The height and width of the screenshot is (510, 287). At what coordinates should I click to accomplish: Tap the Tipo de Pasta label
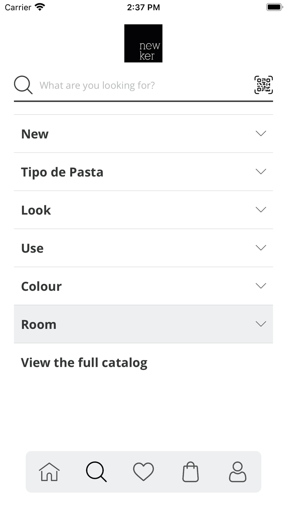click(62, 172)
